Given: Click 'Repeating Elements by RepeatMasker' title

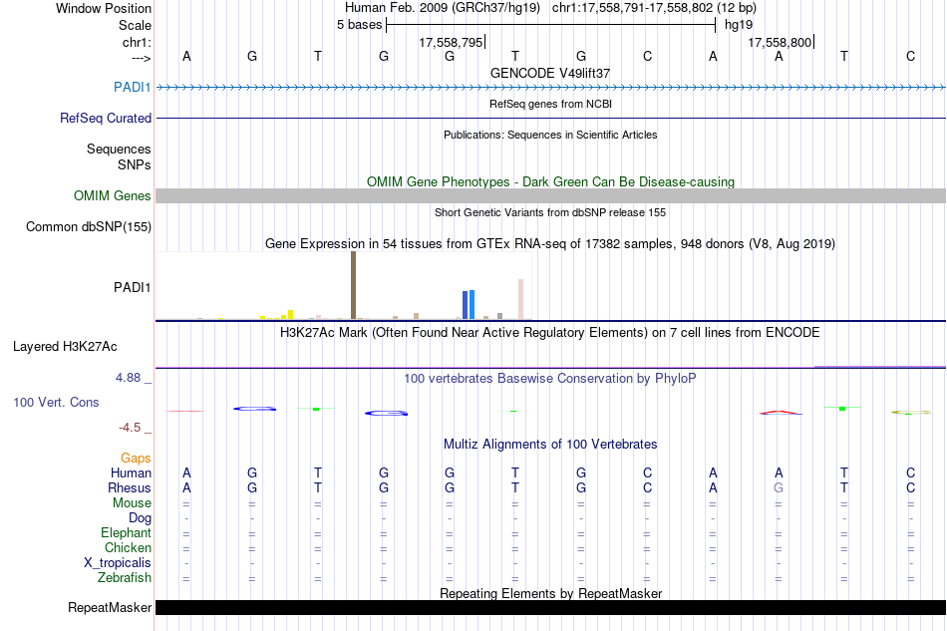Looking at the screenshot, I should 551,593.
